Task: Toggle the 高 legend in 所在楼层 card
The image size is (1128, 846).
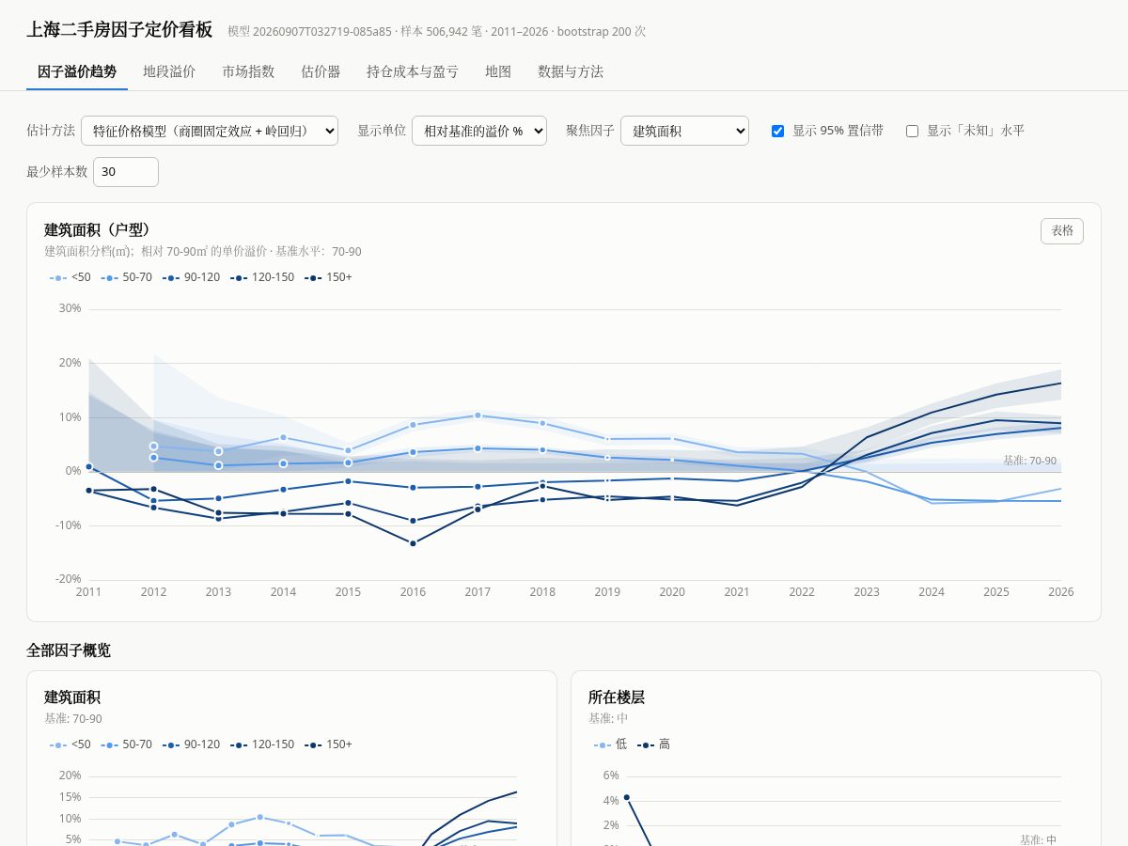Action: 654,744
